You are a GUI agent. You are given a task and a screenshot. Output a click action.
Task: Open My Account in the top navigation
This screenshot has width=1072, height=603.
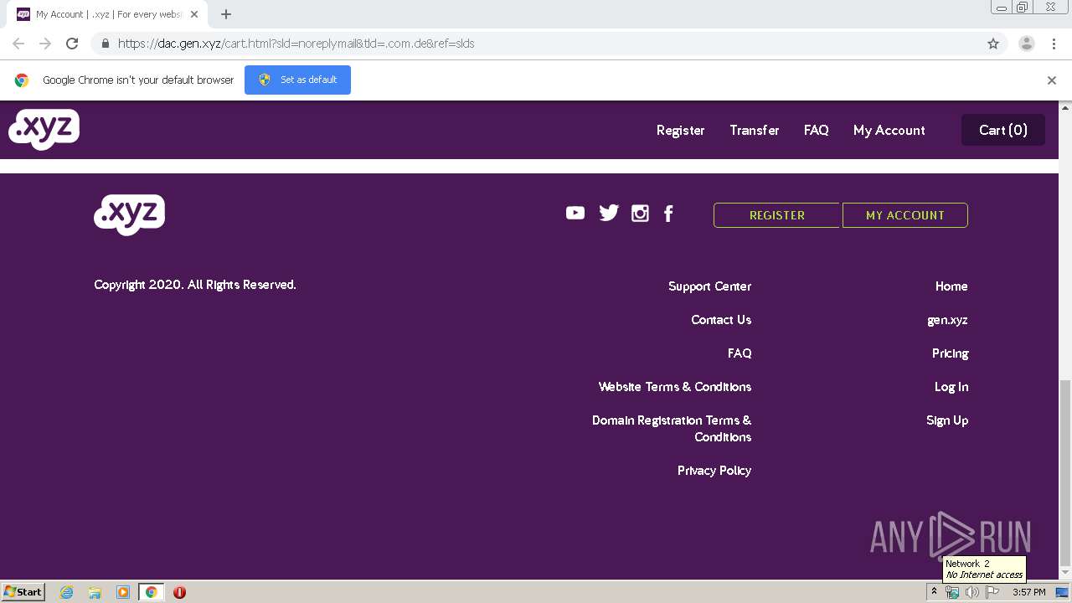pos(889,130)
